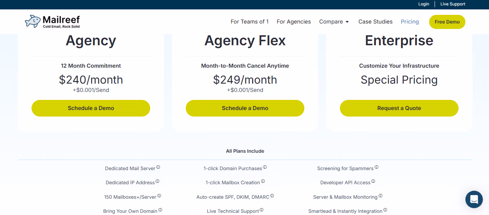Click the Live Technical Support feature text
489x215 pixels.
pyautogui.click(x=233, y=211)
